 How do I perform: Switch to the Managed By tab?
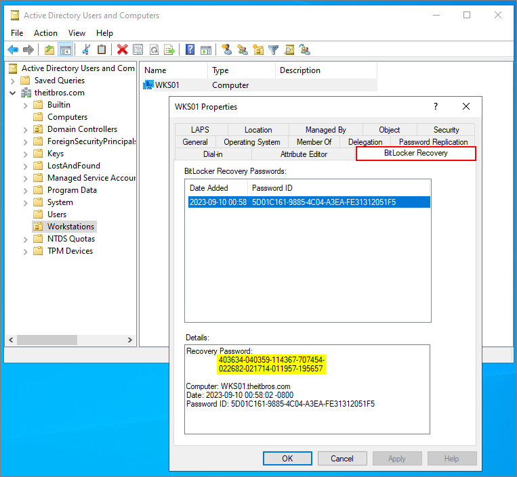326,130
